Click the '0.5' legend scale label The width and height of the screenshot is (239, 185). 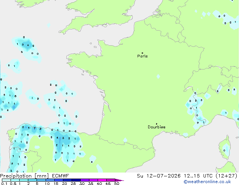tap(13, 183)
